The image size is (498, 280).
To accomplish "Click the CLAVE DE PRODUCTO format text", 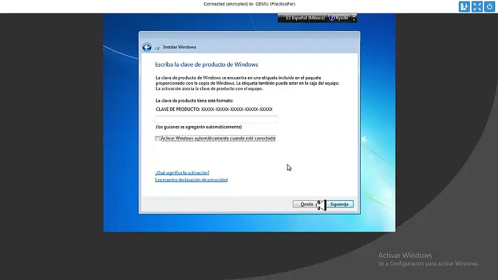I will coord(214,109).
